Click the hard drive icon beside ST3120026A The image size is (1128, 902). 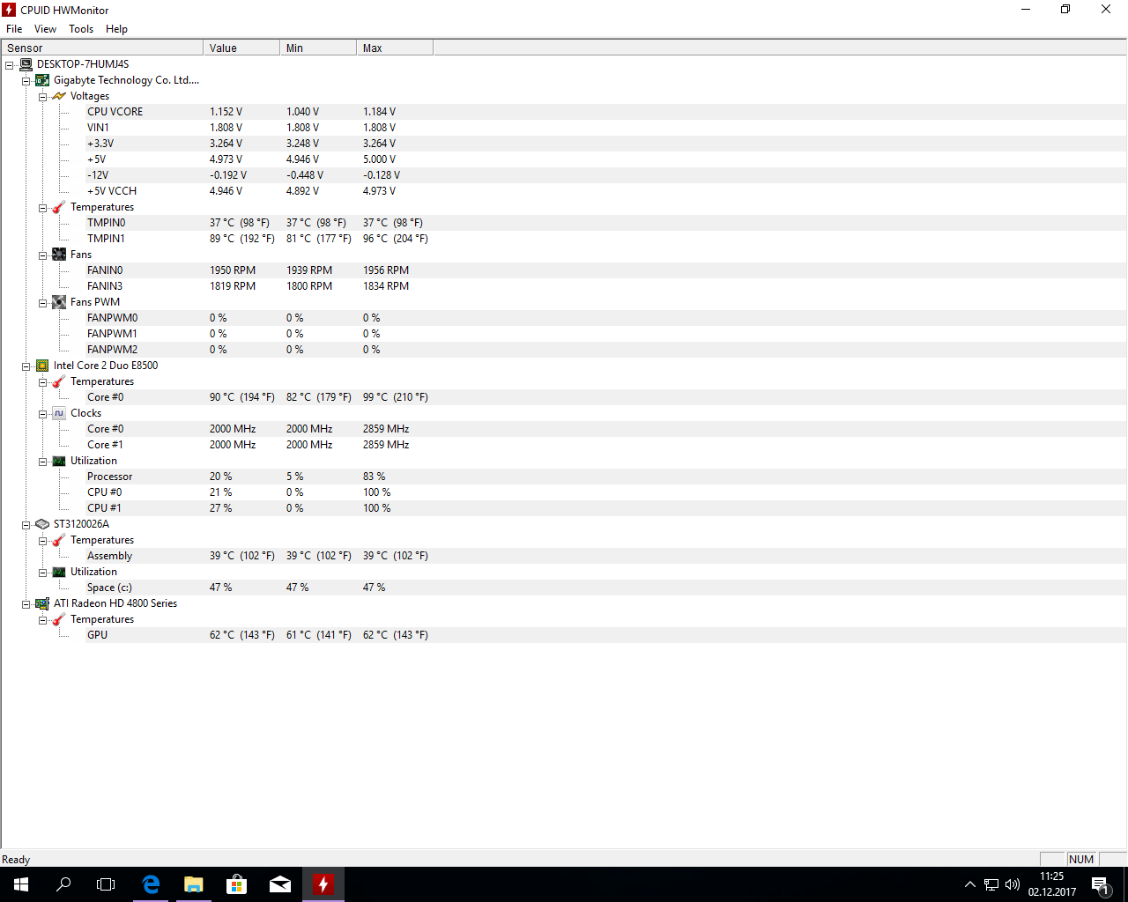pos(42,524)
